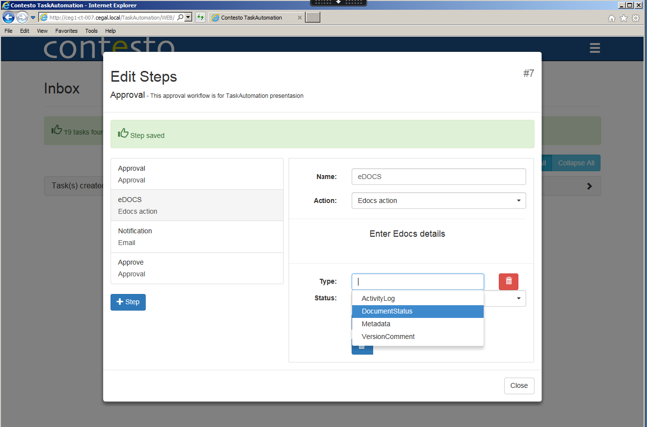Click the browser Forward arrow button
Image resolution: width=647 pixels, height=427 pixels.
[x=22, y=18]
